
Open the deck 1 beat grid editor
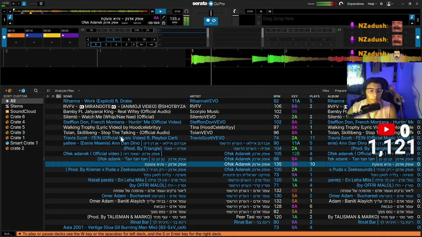(x=137, y=23)
